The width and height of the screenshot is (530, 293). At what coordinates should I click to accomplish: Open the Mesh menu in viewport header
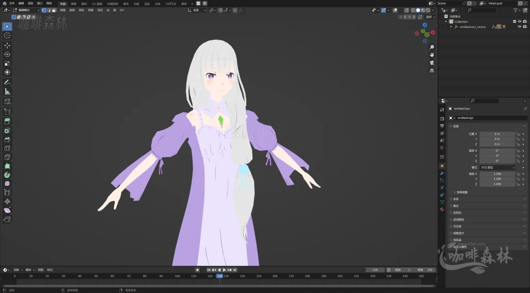tap(91, 10)
